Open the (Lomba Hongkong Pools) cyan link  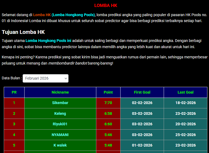(x=74, y=15)
